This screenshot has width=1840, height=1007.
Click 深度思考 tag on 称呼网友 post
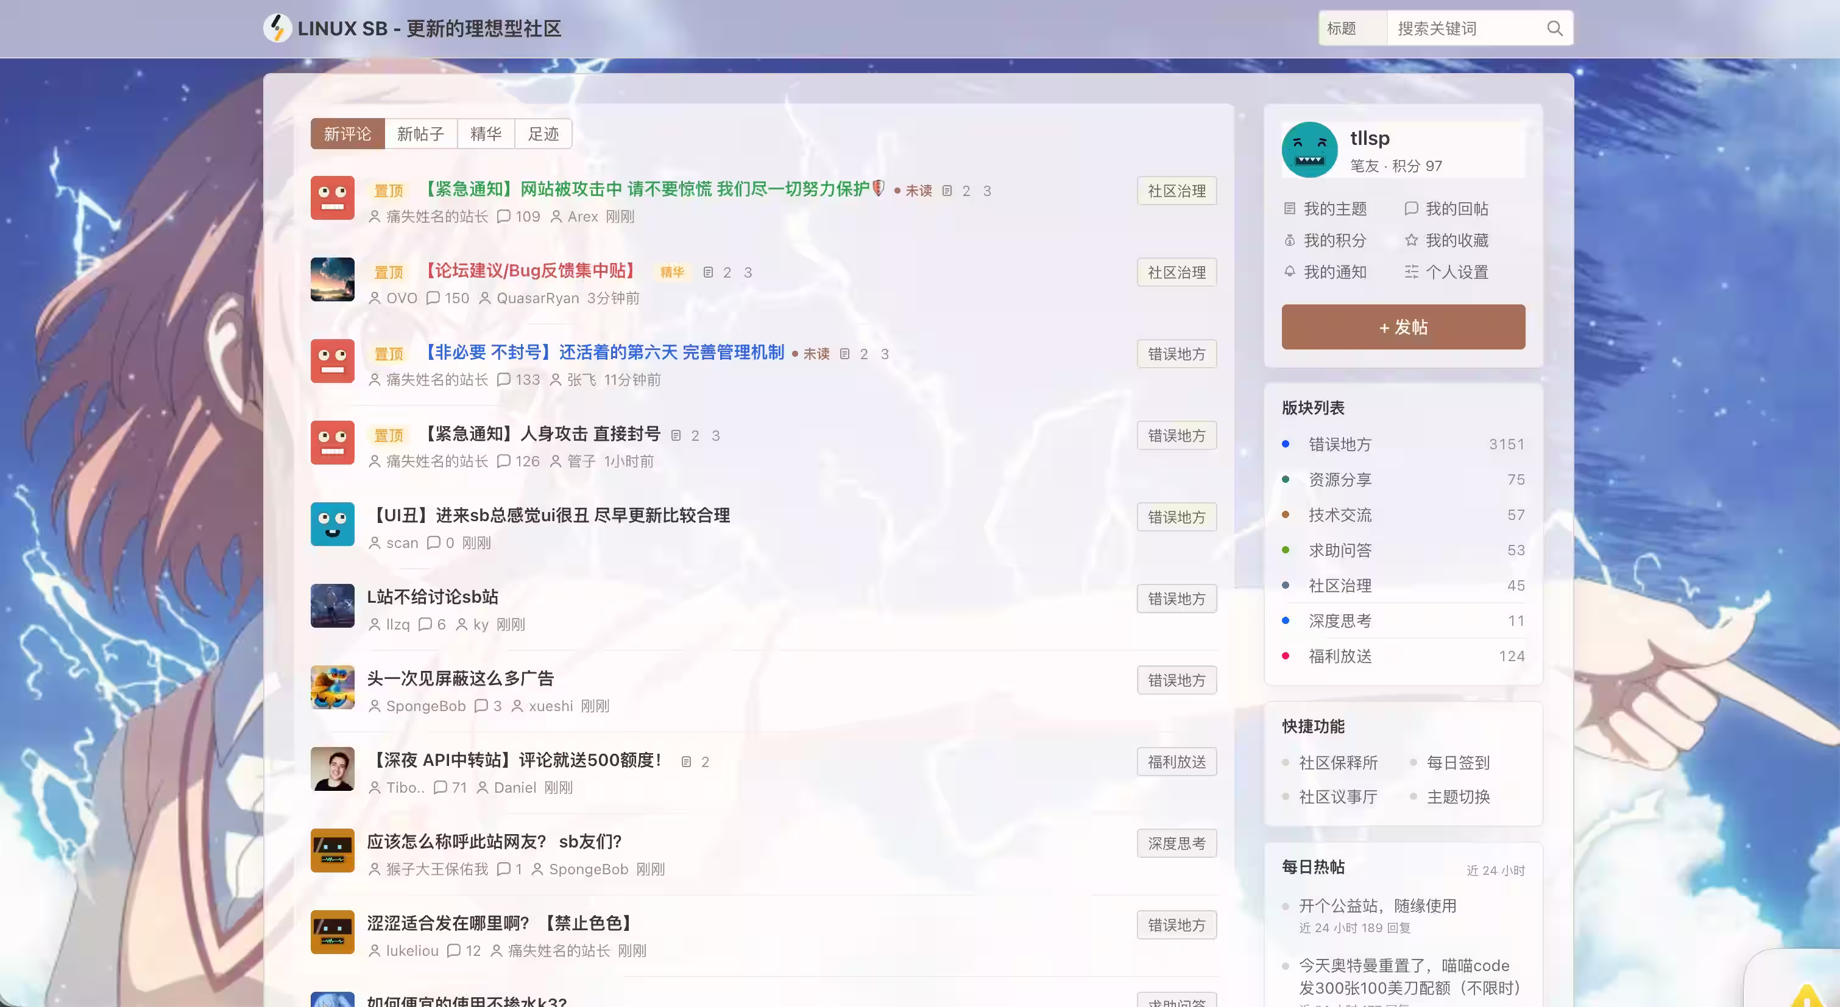click(x=1177, y=844)
